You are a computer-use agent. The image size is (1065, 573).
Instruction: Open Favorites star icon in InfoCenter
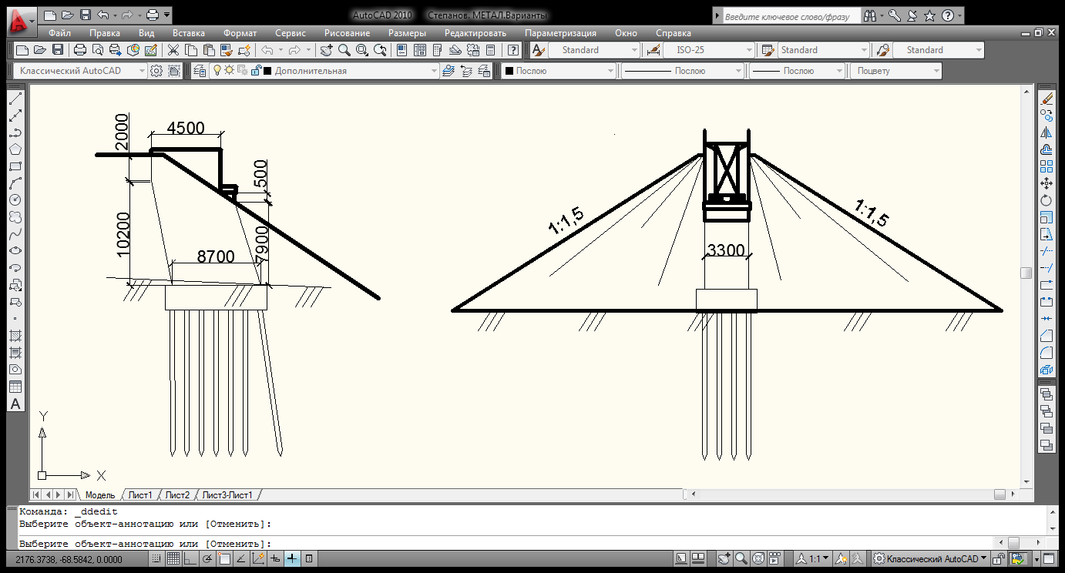930,15
